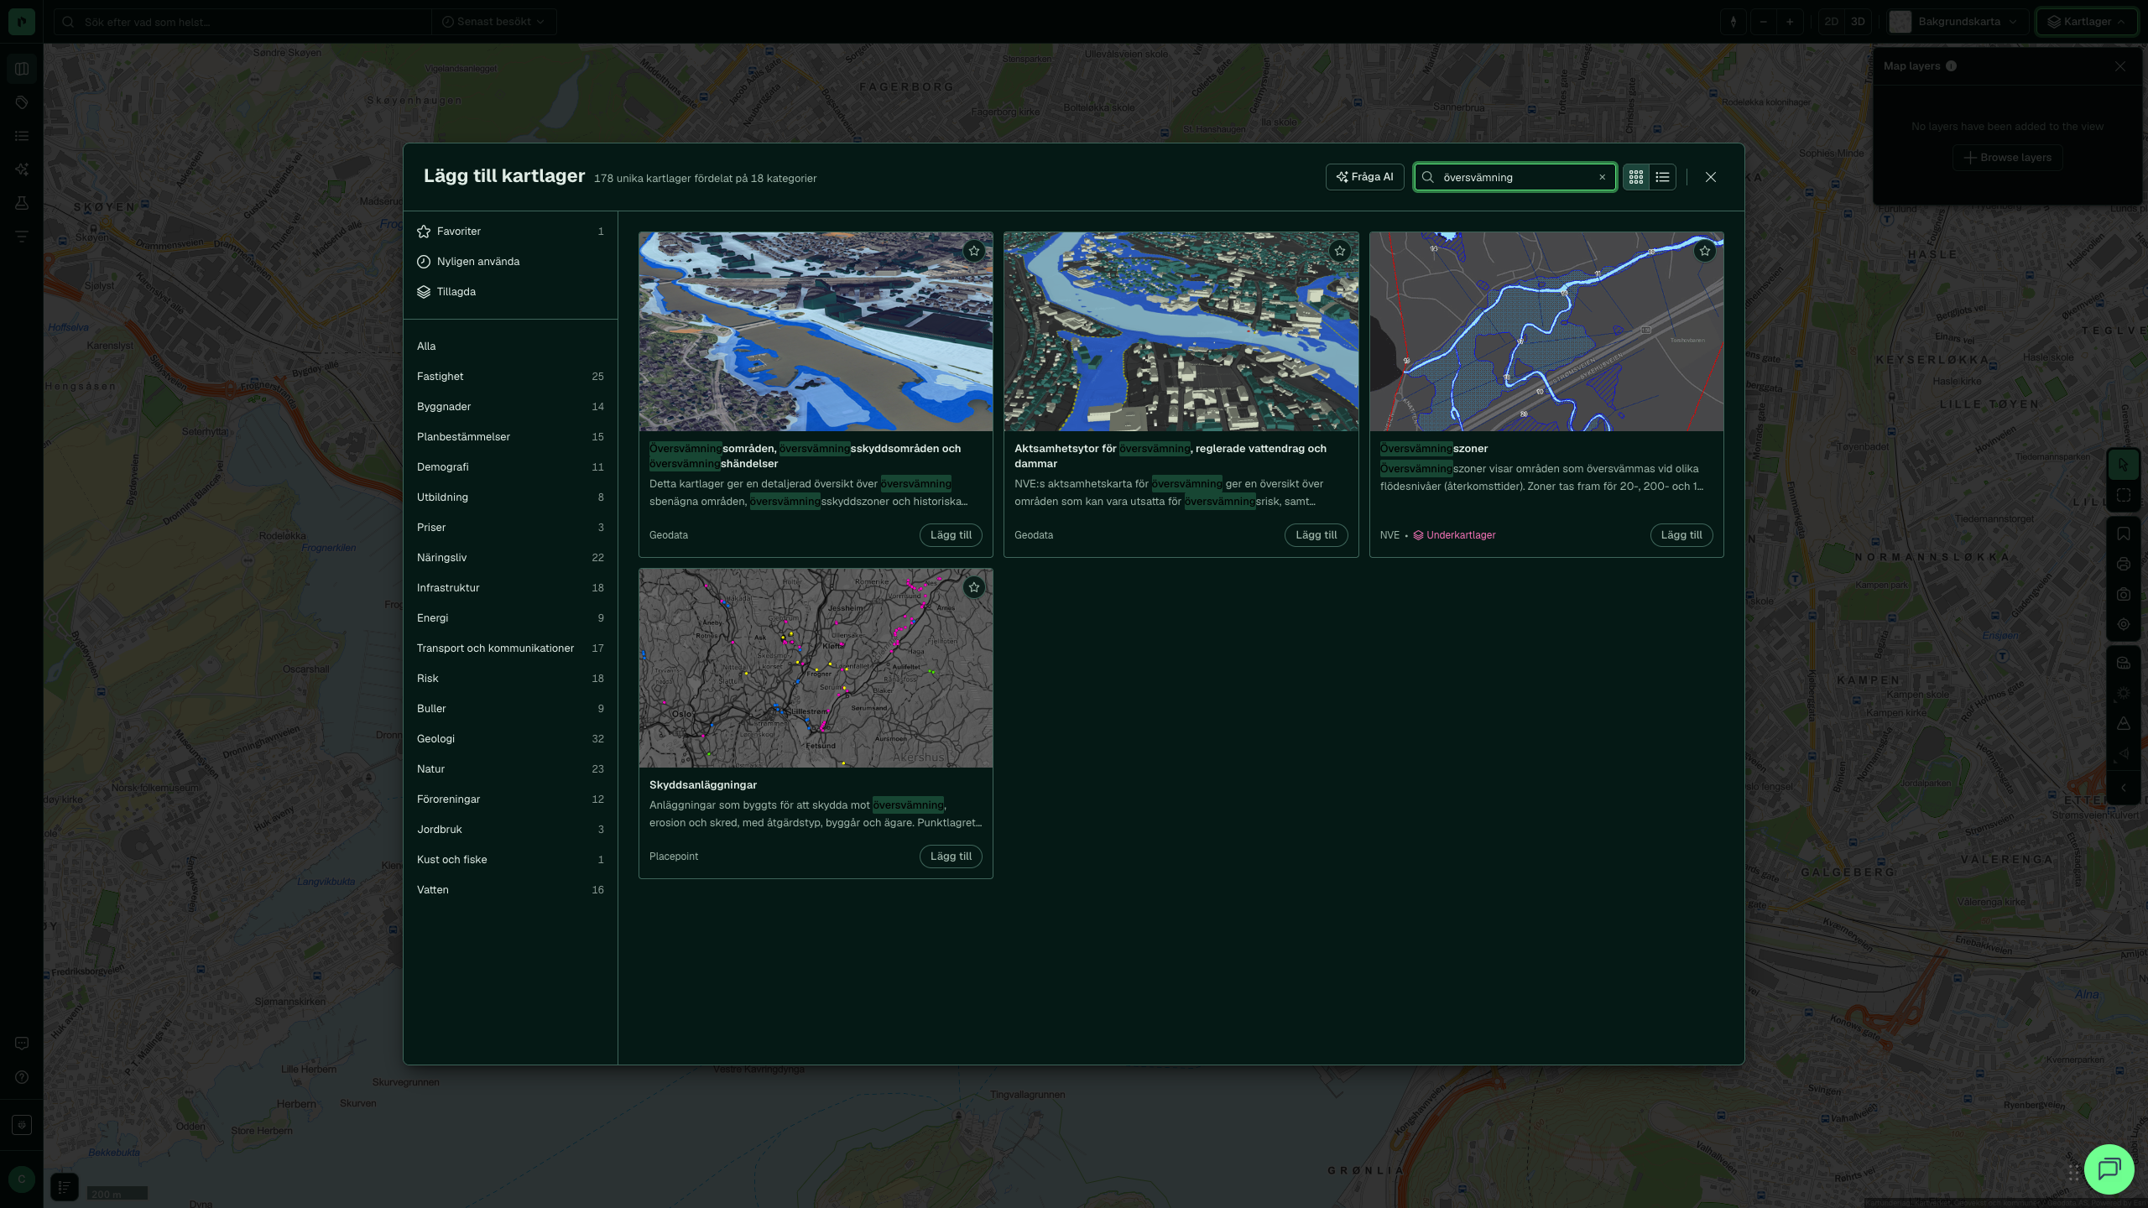Viewport: 2148px width, 1208px height.
Task: Click the compass north icon in top bar
Action: click(x=1734, y=22)
